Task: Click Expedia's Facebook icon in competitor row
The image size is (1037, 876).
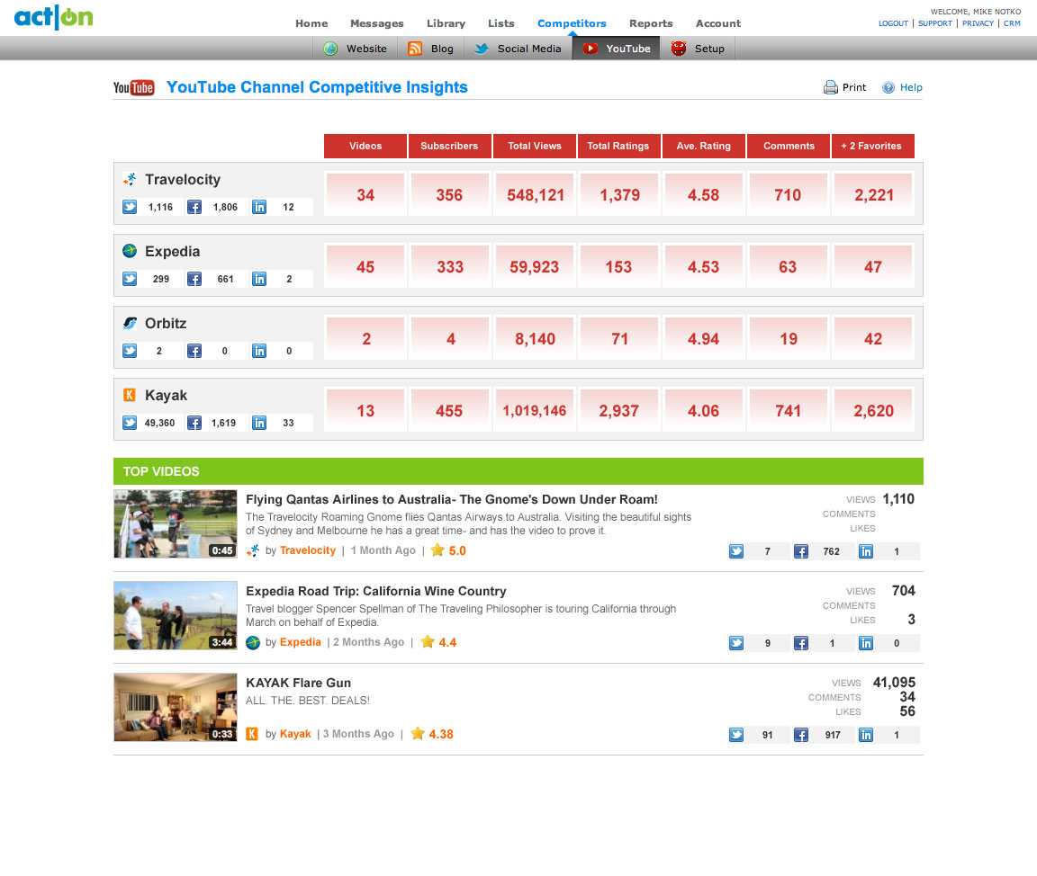Action: (194, 280)
